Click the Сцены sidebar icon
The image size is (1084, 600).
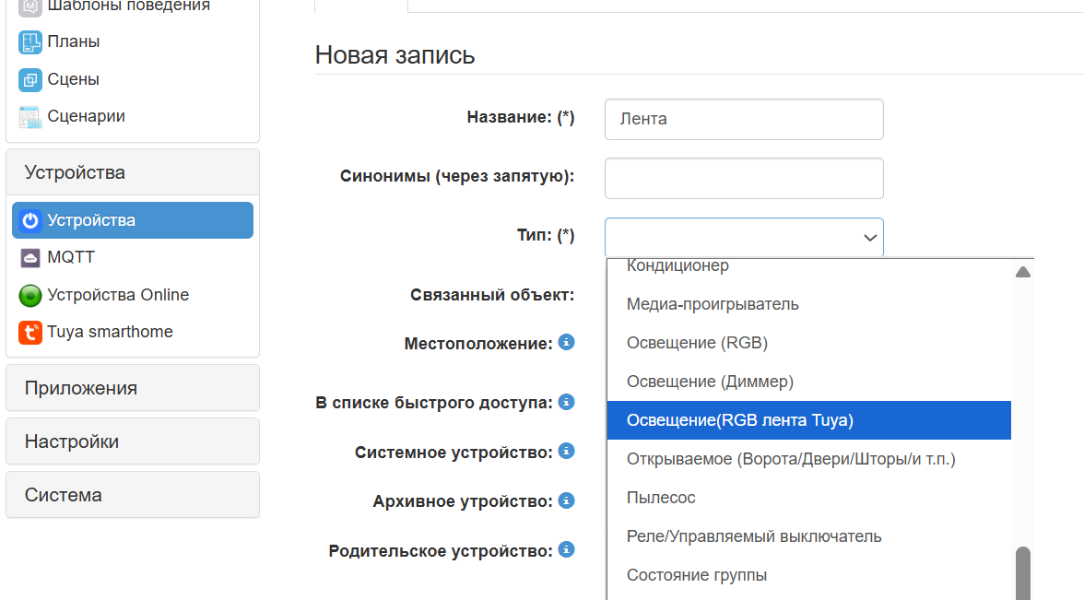coord(30,80)
